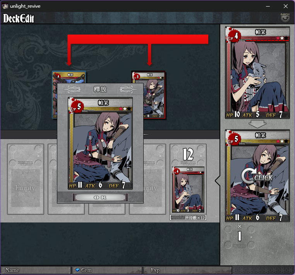Click the down arrow between the two cards

tap(257, 124)
